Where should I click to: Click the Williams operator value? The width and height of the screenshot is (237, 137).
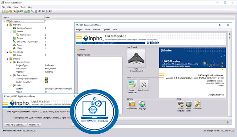pos(49,72)
